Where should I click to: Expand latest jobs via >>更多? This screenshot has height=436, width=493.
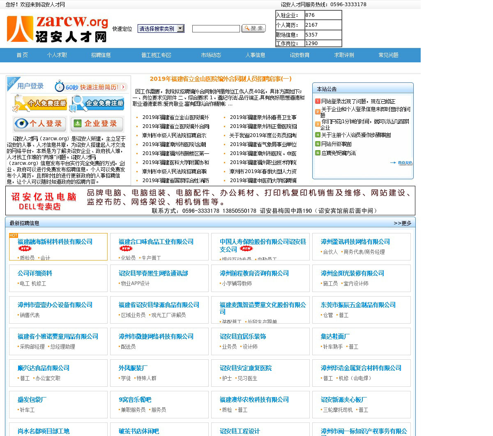(402, 223)
